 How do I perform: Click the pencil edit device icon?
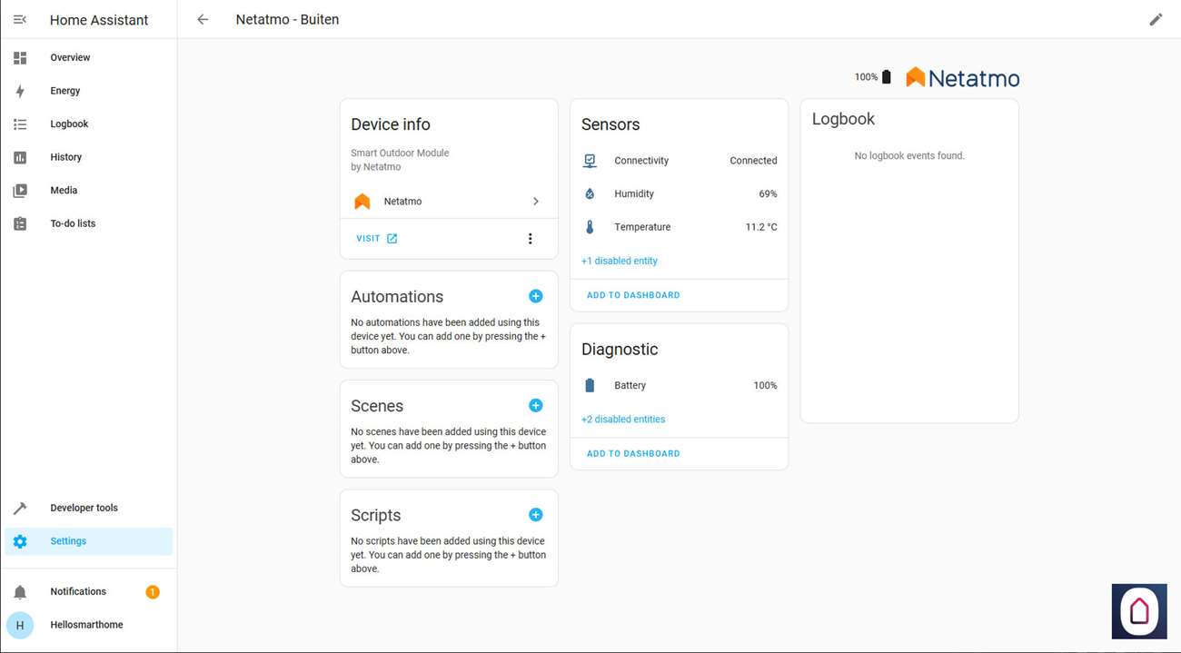click(x=1156, y=19)
